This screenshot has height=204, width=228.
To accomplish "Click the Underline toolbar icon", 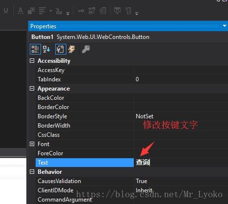I will [6, 11].
